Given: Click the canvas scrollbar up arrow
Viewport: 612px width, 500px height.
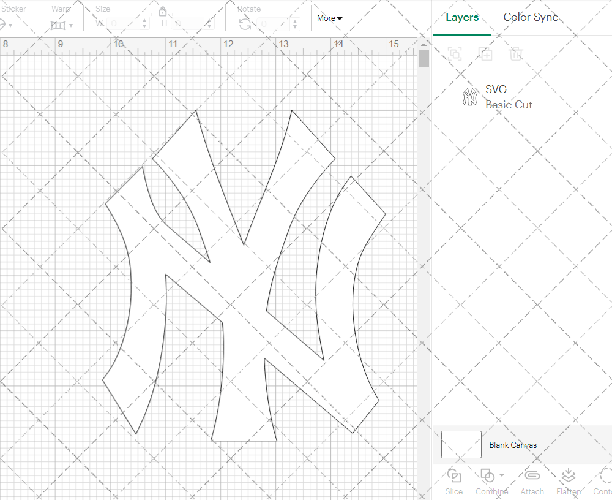Looking at the screenshot, I should [x=424, y=44].
